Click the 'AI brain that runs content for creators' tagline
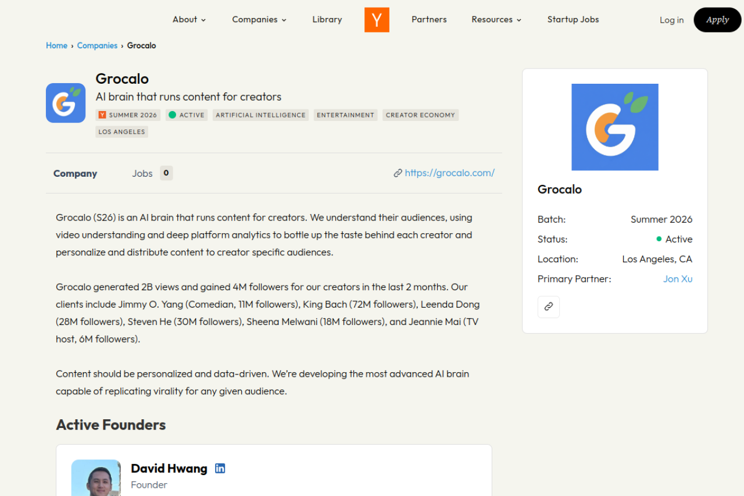This screenshot has height=496, width=744. (188, 97)
